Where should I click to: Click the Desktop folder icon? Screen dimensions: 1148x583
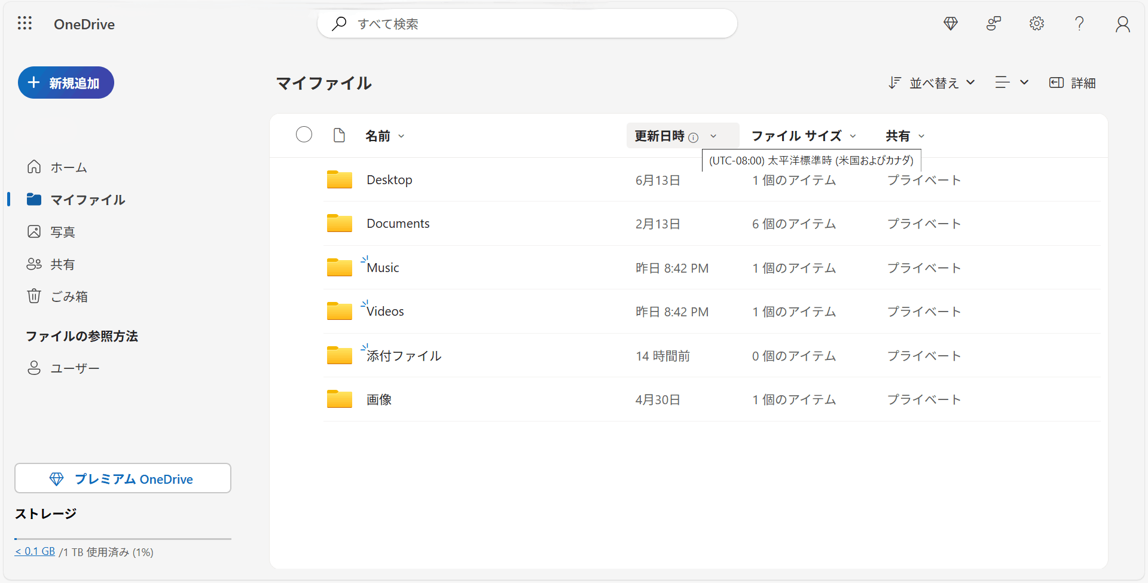[339, 179]
